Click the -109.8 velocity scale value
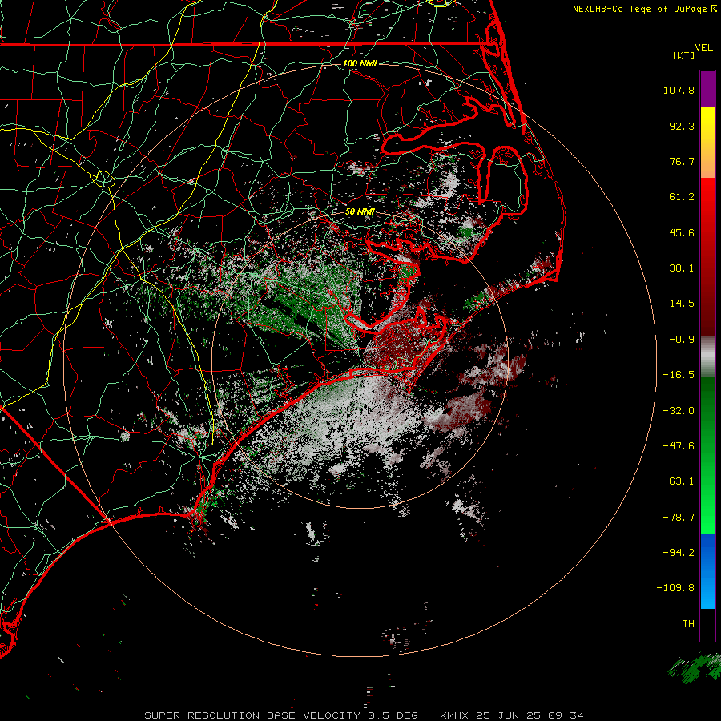The height and width of the screenshot is (721, 721). (x=675, y=588)
